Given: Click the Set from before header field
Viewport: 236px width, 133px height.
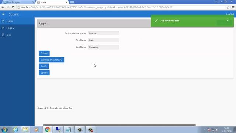Looking at the screenshot, I should pyautogui.click(x=104, y=33).
